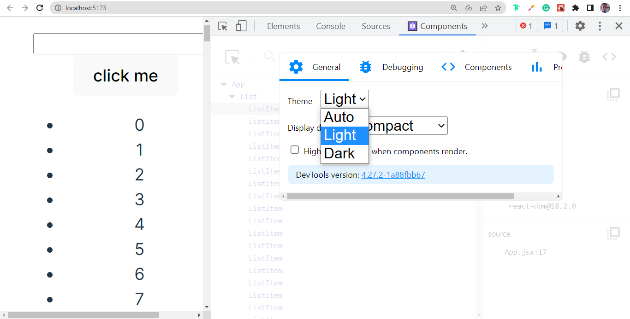
Task: Collapse the List tree node arrow
Action: click(232, 97)
